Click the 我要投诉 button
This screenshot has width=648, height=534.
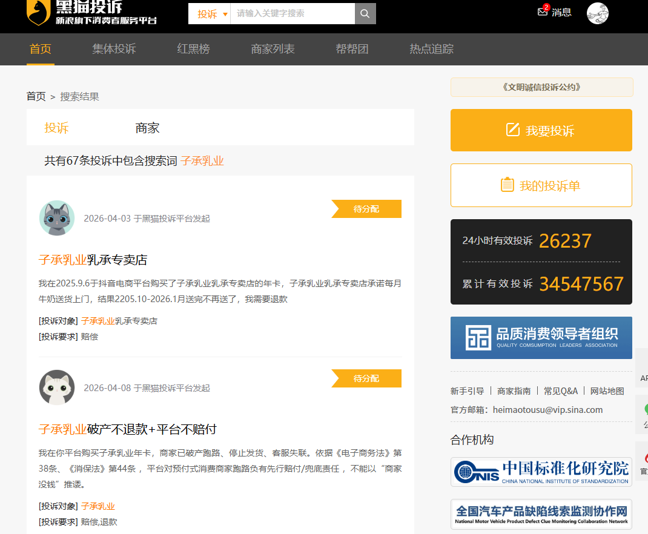coord(541,130)
